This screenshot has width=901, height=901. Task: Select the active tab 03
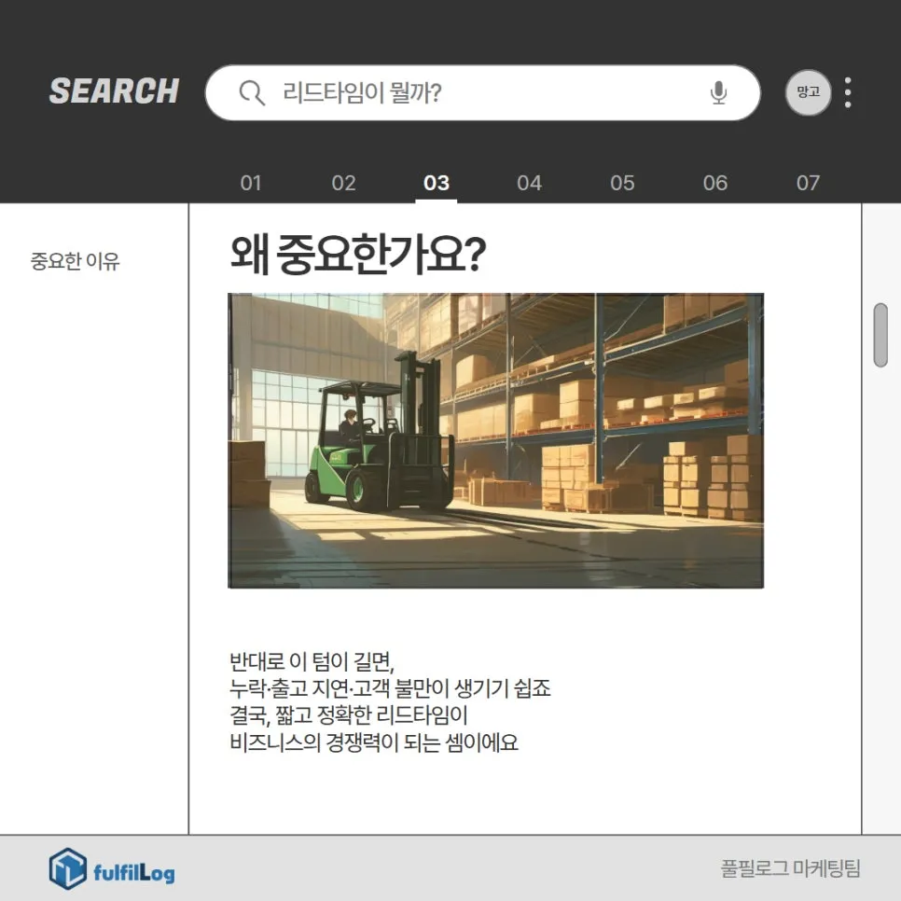point(437,183)
